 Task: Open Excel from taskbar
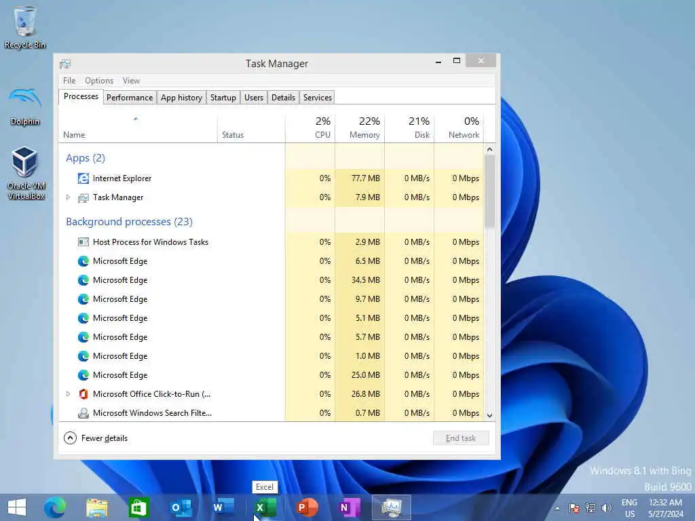[264, 507]
